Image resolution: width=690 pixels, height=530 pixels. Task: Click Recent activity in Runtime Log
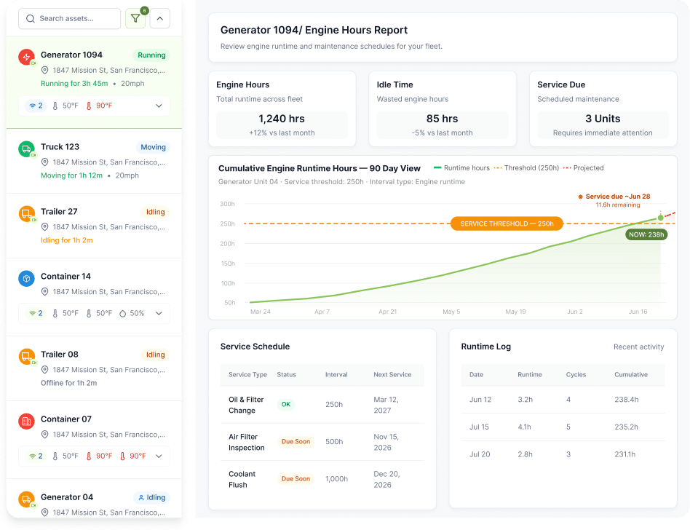pyautogui.click(x=638, y=347)
